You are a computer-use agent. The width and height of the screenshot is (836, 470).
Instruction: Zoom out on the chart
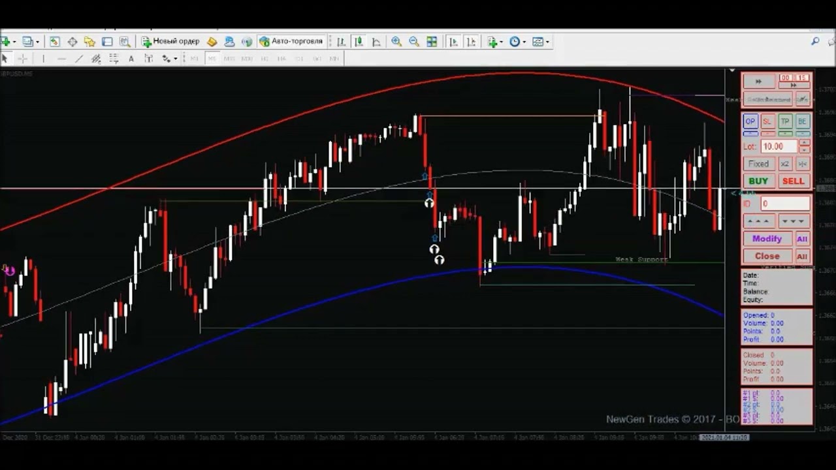[414, 42]
